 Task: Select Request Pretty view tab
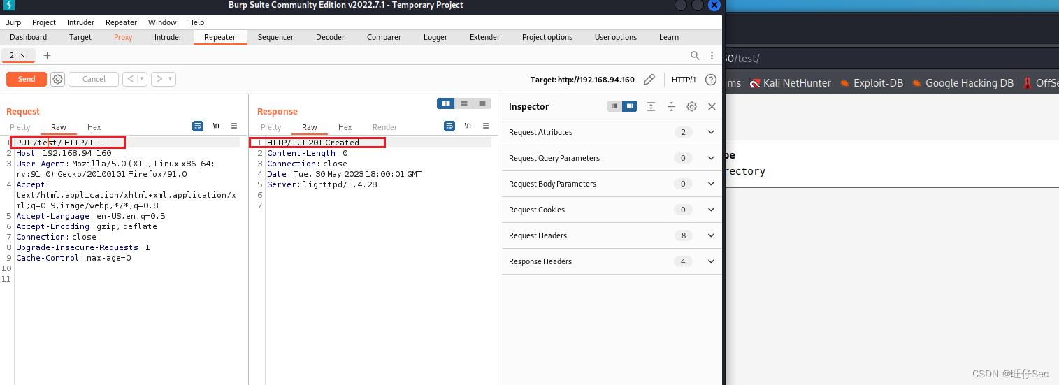point(20,127)
